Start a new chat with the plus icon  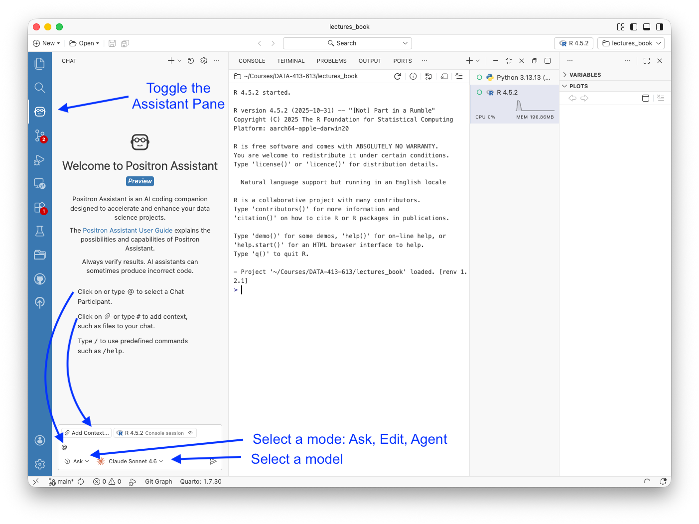[x=169, y=60]
